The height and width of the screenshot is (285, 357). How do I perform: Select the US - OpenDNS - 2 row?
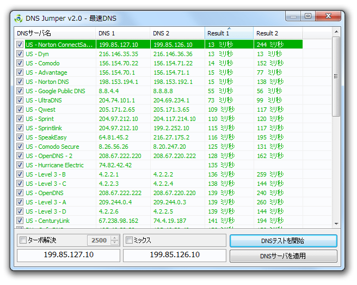pos(158,156)
